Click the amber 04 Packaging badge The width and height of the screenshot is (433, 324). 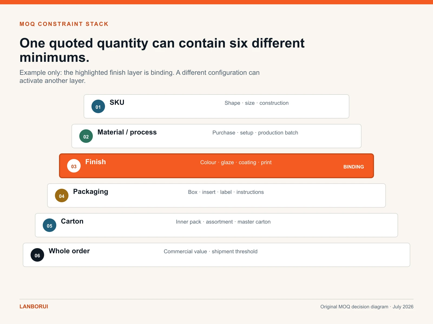point(62,195)
